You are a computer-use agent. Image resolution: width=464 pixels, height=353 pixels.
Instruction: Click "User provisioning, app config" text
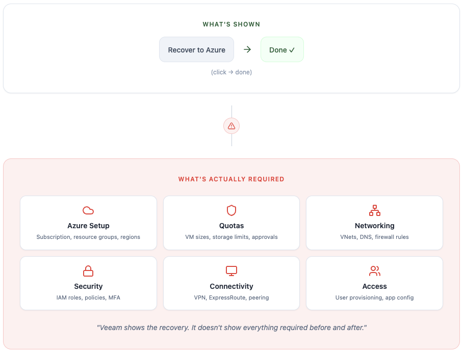(375, 297)
